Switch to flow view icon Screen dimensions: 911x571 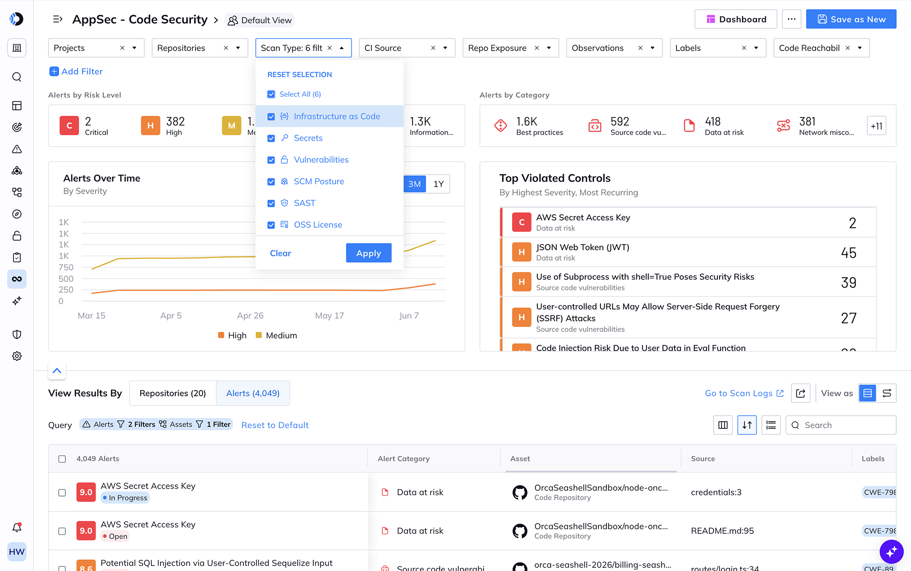[x=887, y=393]
